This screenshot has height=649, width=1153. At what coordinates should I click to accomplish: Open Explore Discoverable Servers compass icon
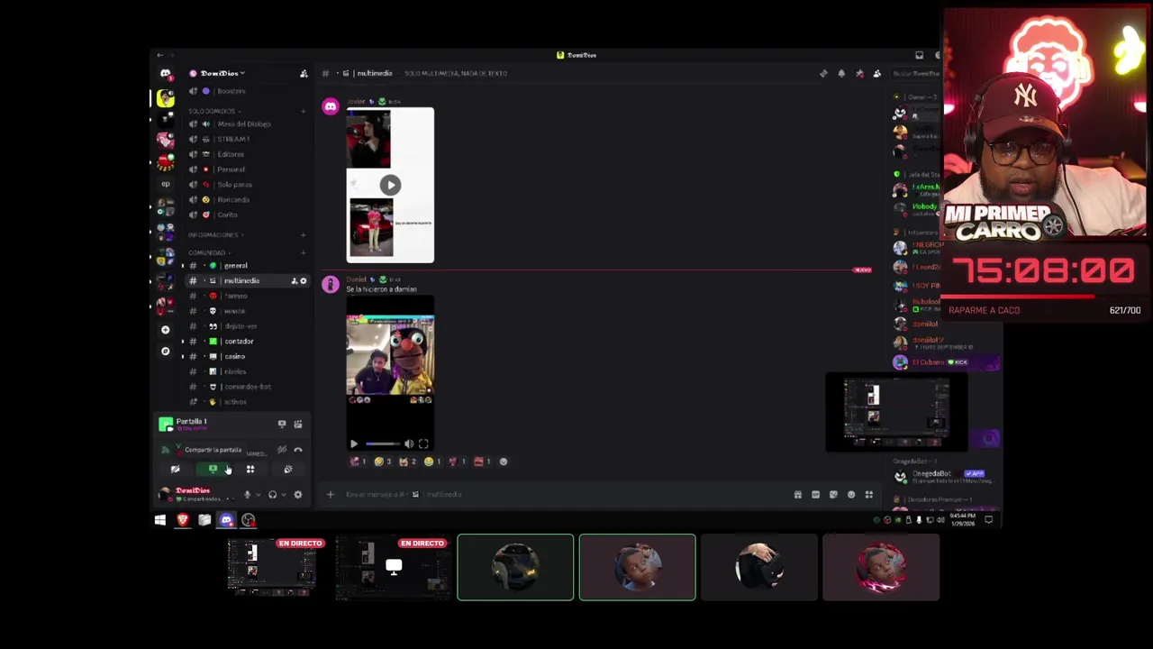point(165,351)
